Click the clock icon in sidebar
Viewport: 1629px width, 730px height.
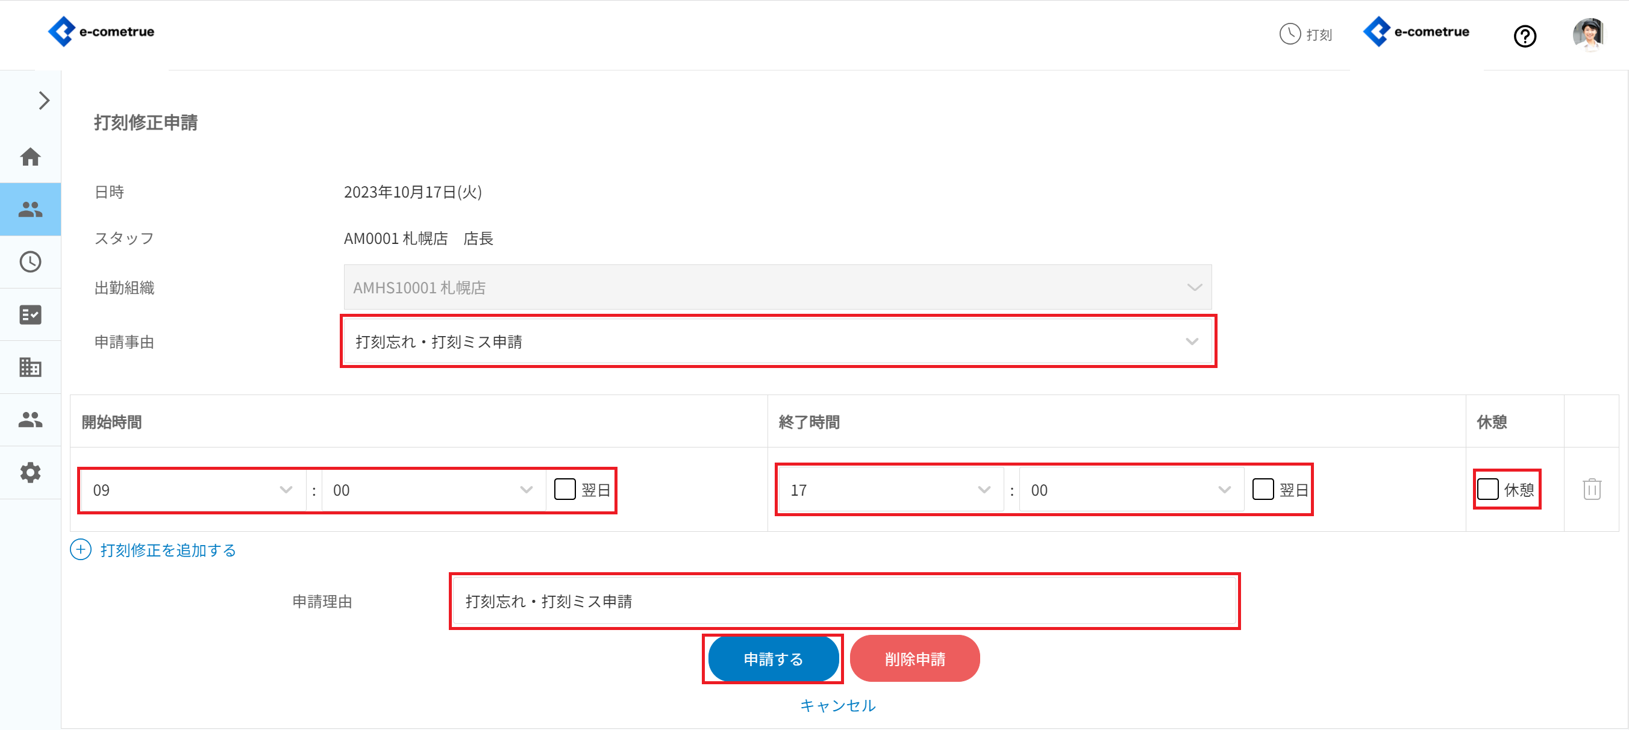click(x=30, y=261)
